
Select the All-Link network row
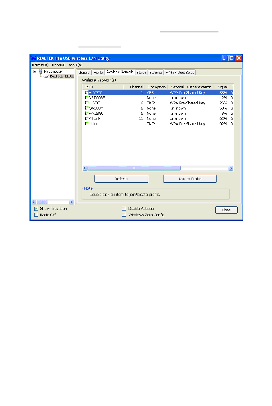coord(158,119)
